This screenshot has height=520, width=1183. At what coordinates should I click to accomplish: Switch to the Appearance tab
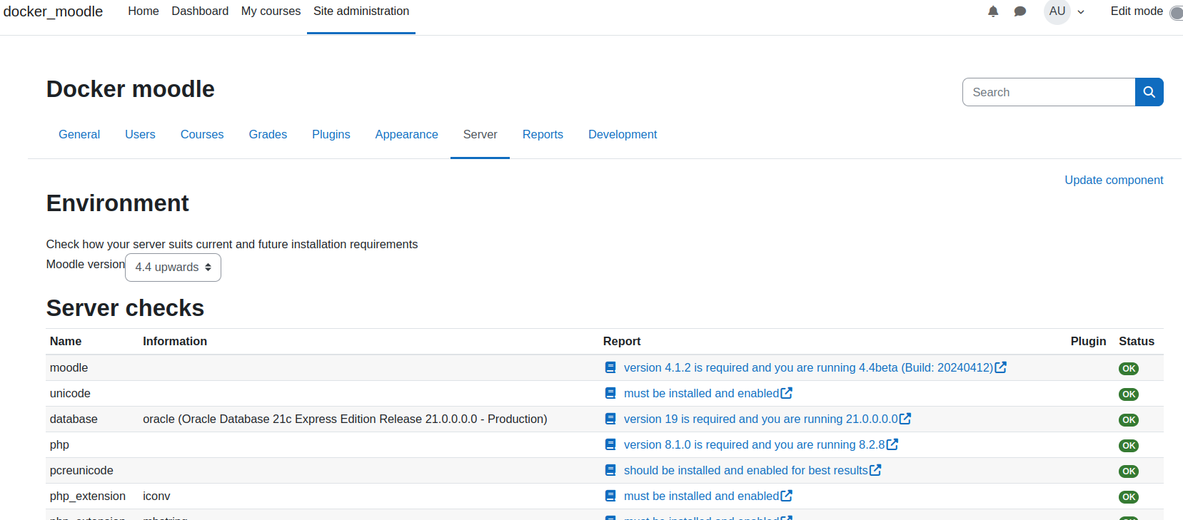(407, 134)
